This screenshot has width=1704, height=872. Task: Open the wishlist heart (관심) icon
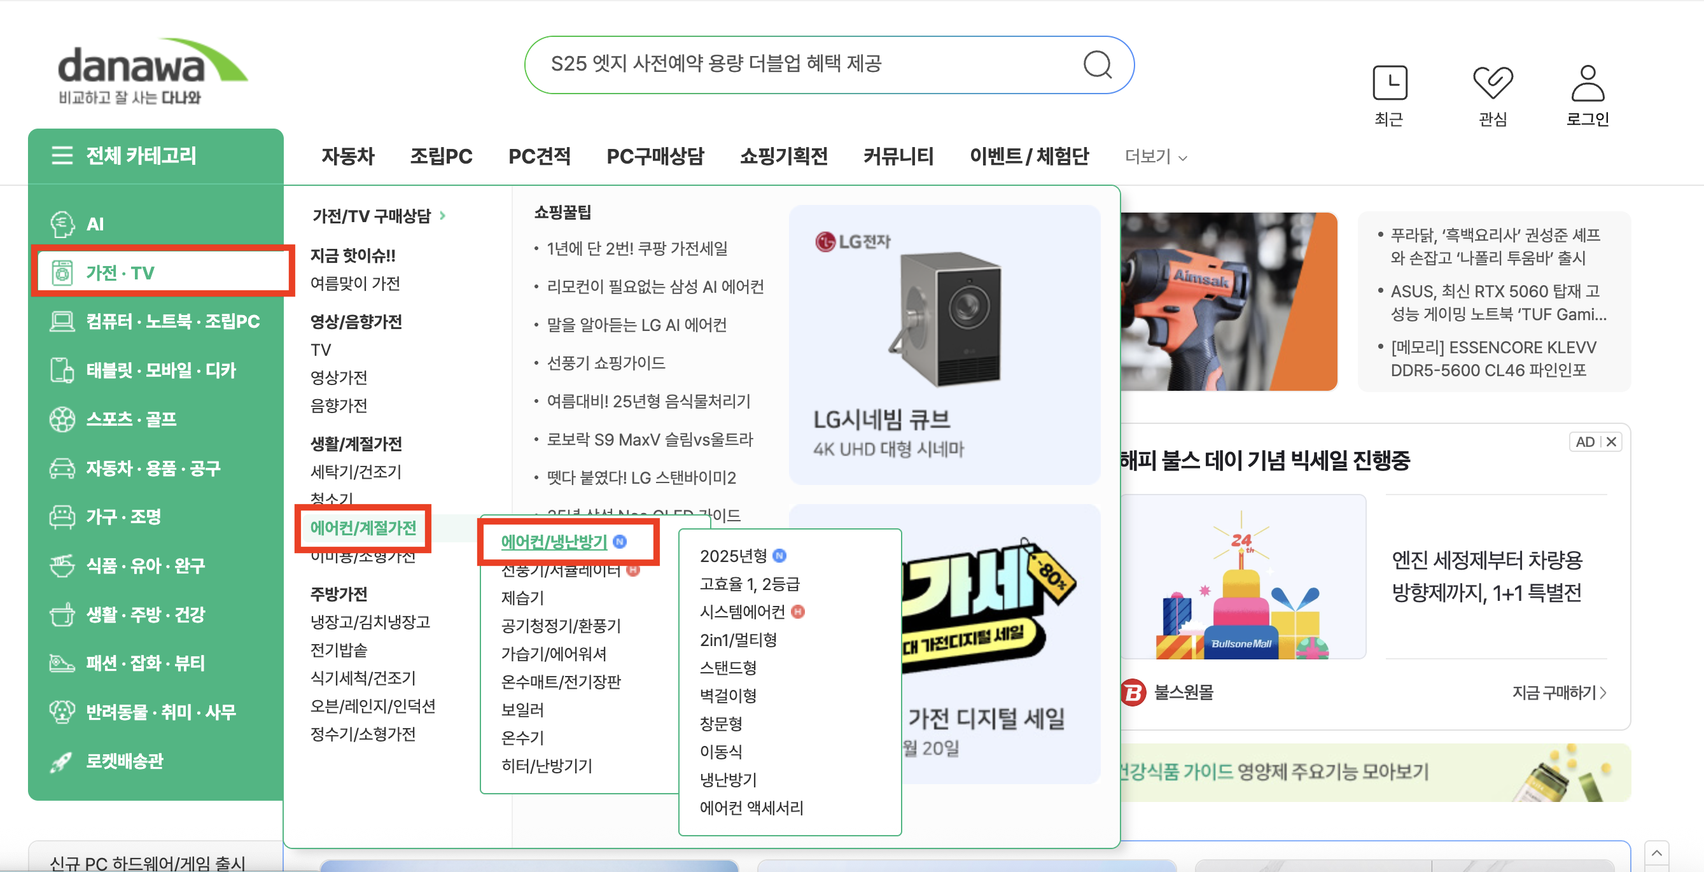point(1492,83)
